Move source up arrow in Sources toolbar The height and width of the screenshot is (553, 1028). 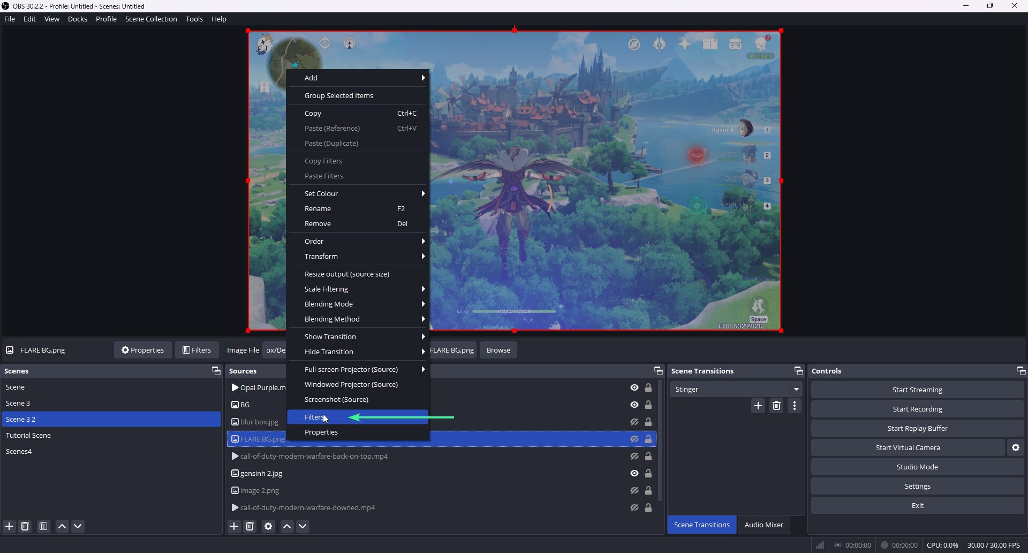(287, 526)
